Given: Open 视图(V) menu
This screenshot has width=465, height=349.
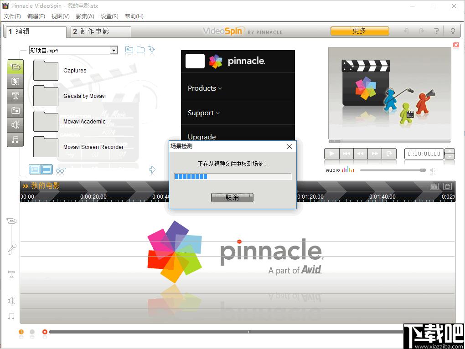Looking at the screenshot, I should tap(61, 16).
